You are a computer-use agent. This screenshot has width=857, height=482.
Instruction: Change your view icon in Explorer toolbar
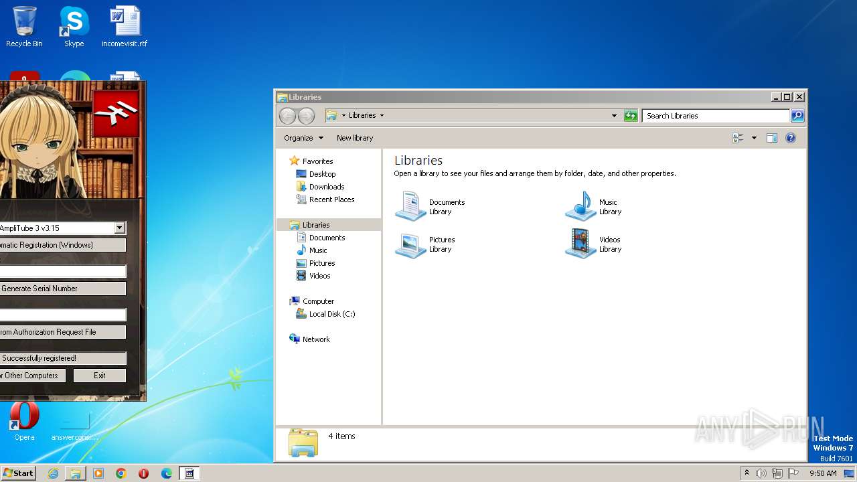pos(738,138)
